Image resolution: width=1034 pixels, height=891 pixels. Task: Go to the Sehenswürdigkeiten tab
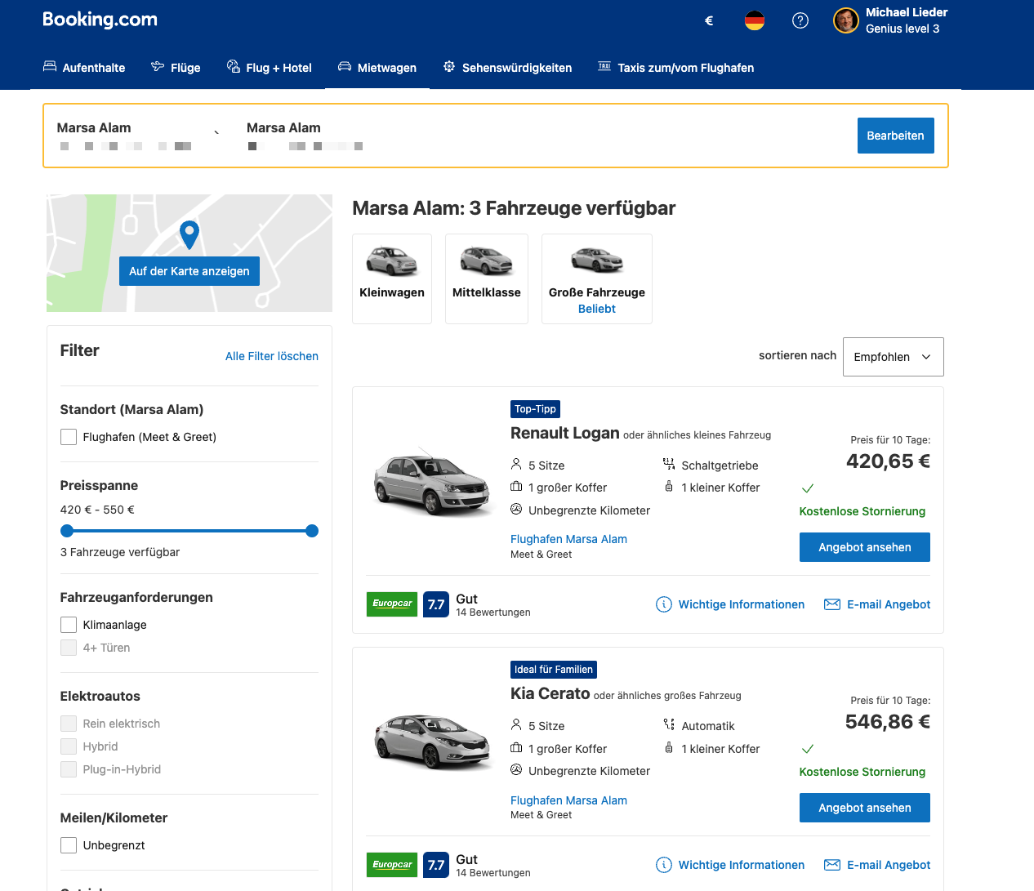pyautogui.click(x=507, y=68)
